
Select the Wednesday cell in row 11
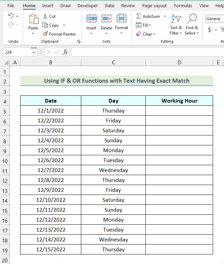pos(113,170)
